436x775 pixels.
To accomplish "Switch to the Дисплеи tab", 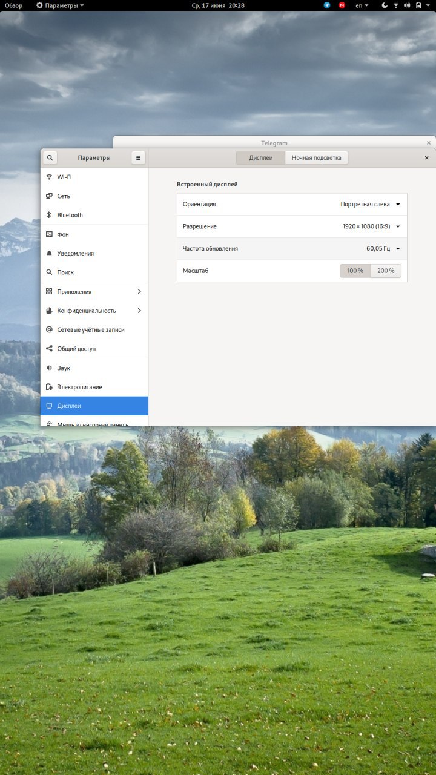I will click(x=260, y=157).
